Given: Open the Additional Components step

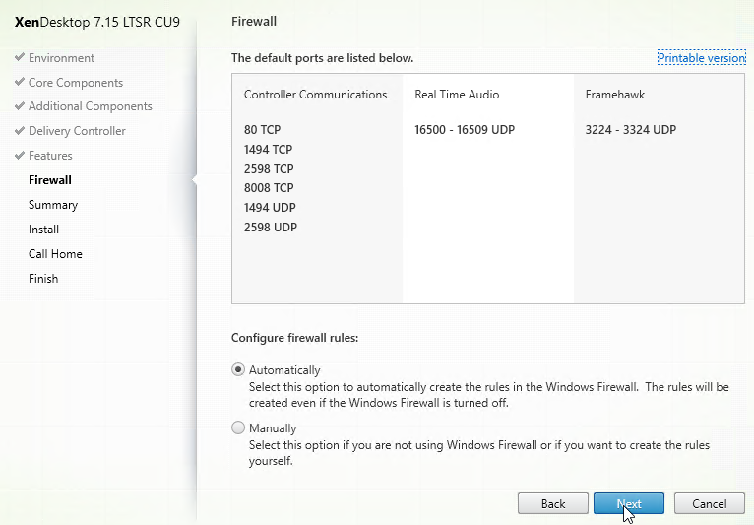Looking at the screenshot, I should [90, 106].
